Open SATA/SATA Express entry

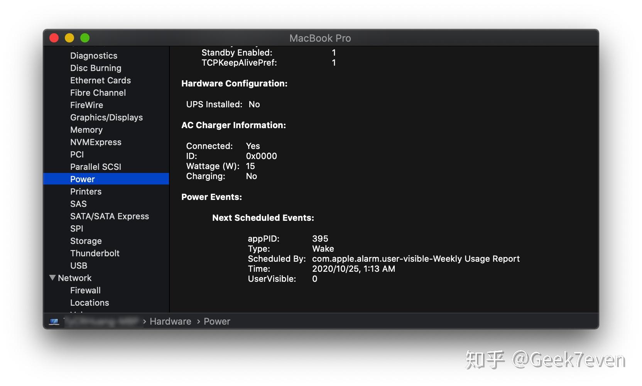(x=110, y=216)
